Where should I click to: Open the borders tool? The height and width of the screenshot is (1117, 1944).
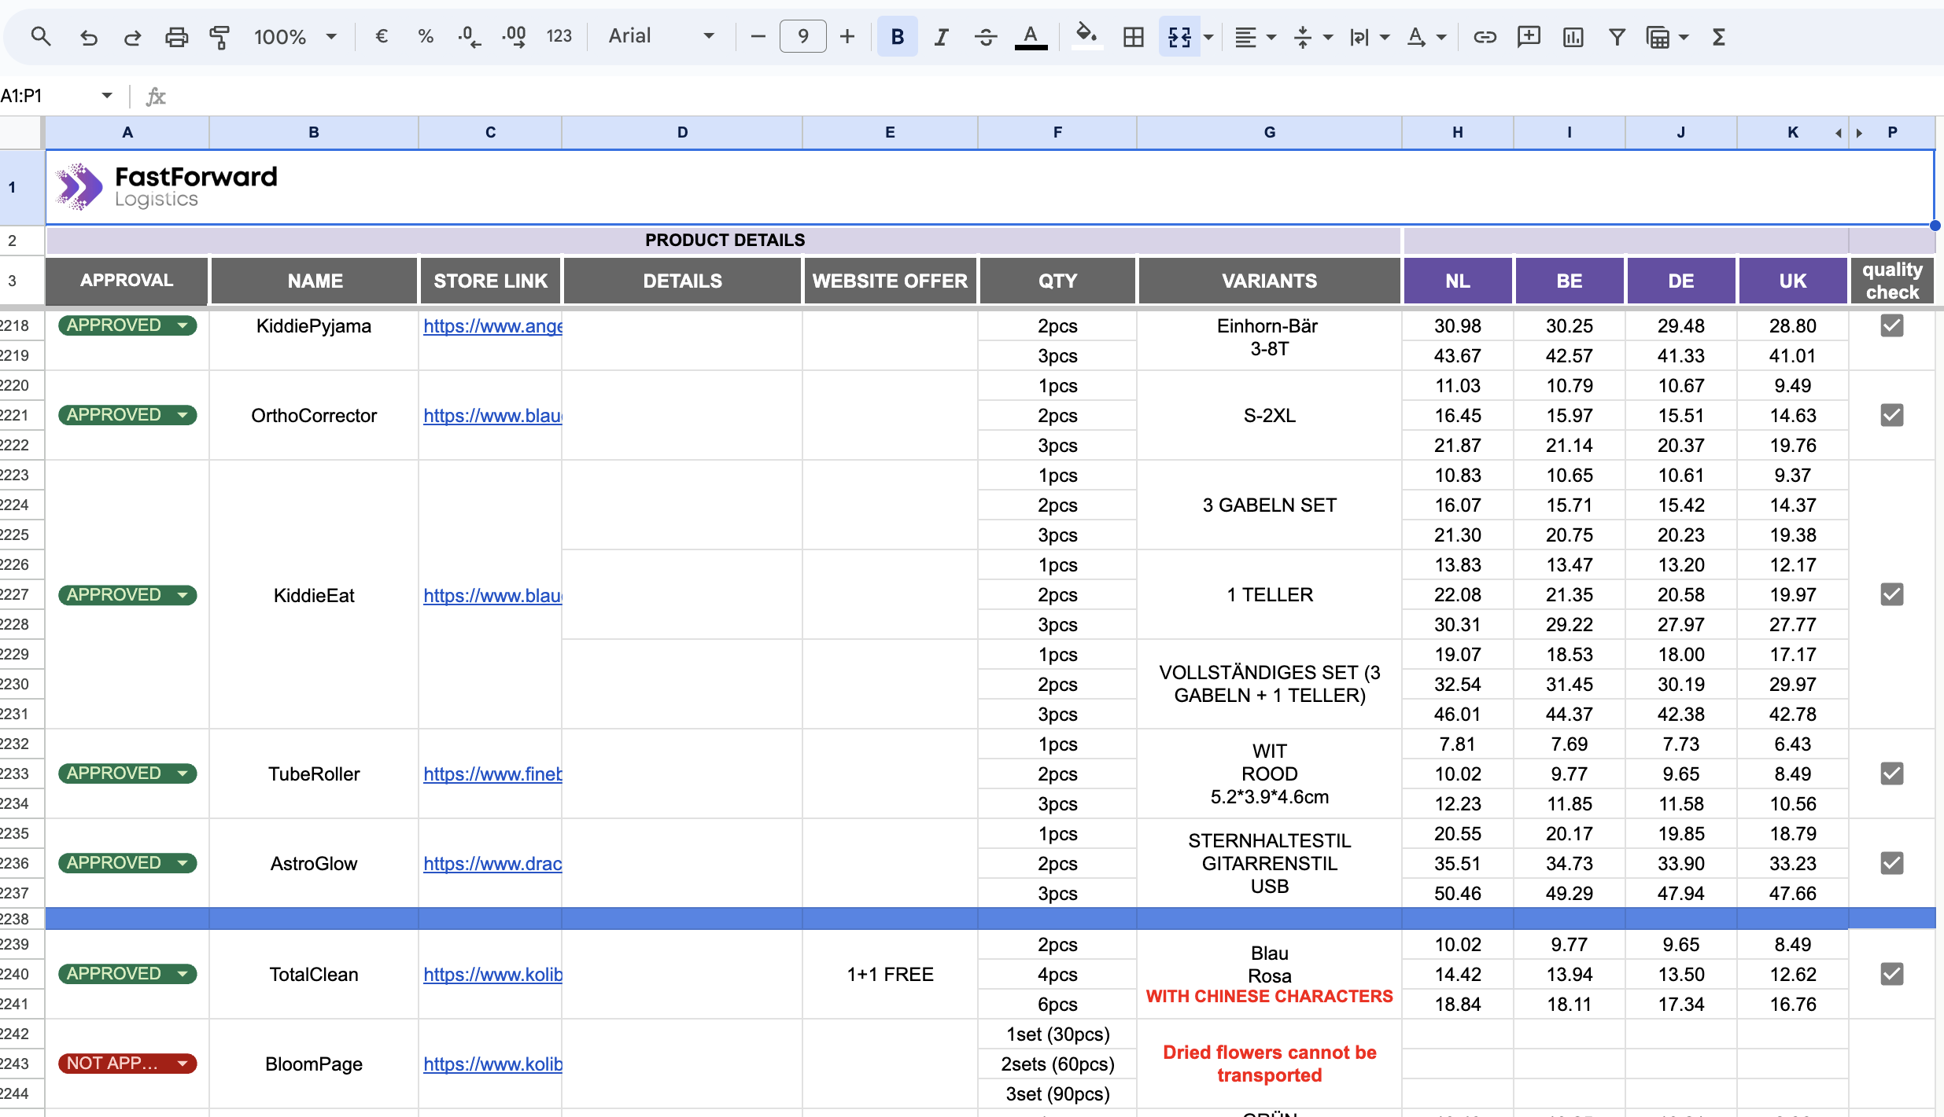pos(1133,36)
